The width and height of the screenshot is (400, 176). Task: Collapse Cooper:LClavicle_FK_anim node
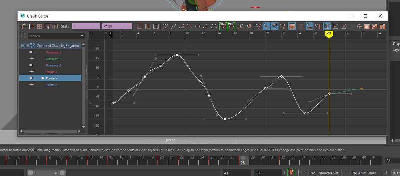pyautogui.click(x=22, y=46)
